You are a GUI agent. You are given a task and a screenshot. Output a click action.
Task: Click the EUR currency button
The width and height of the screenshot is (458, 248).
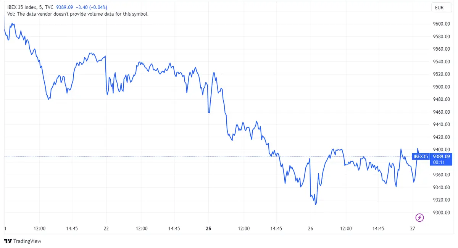[441, 7]
